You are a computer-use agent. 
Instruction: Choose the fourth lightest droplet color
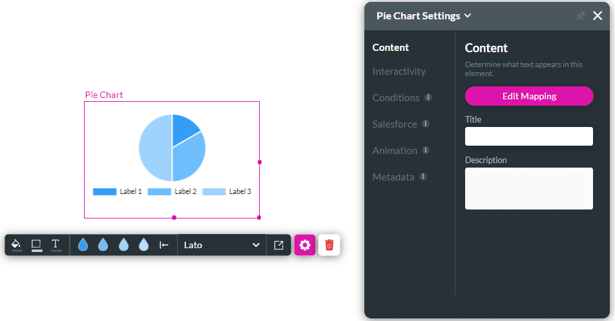tap(143, 245)
